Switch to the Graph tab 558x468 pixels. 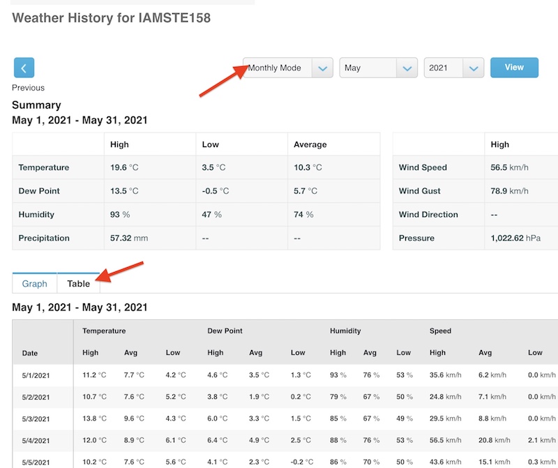point(34,284)
